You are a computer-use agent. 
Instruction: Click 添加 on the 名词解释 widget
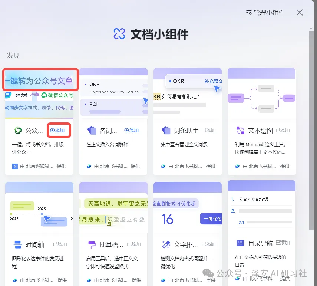coord(131,130)
